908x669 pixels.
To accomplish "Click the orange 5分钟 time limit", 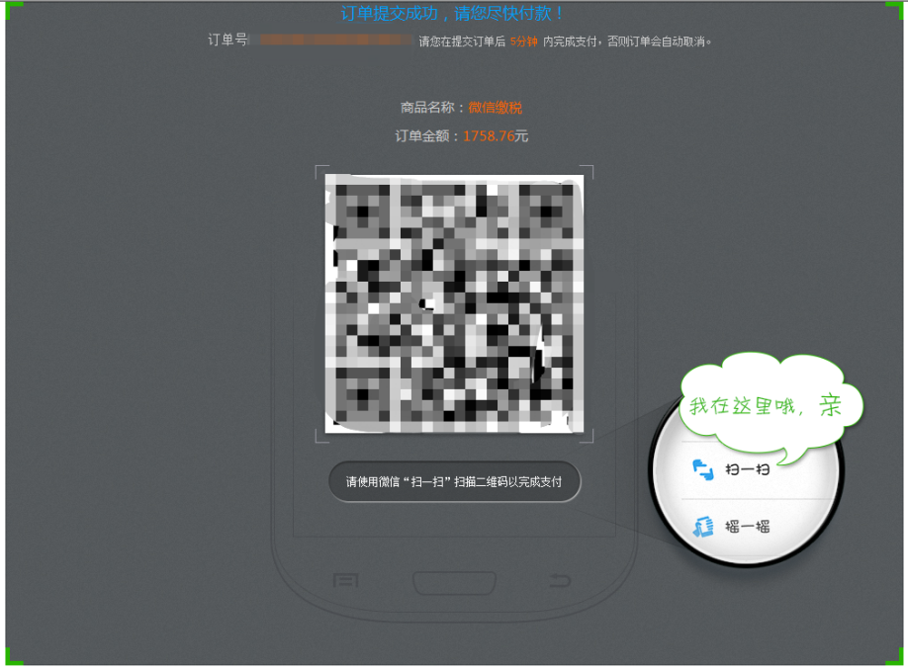I will [523, 42].
